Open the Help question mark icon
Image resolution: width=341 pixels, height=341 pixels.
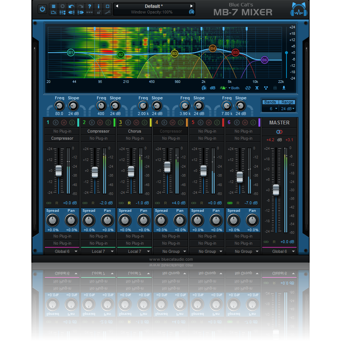pyautogui.click(x=90, y=6)
